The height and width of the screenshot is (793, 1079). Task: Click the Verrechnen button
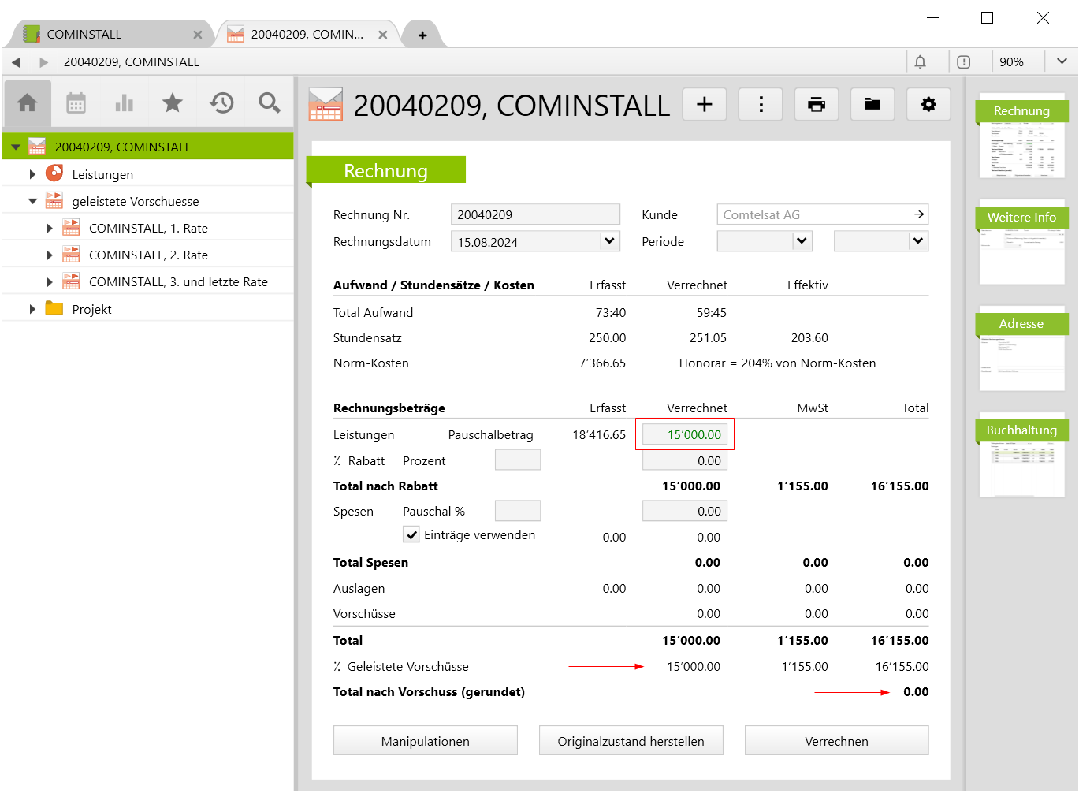click(x=836, y=741)
